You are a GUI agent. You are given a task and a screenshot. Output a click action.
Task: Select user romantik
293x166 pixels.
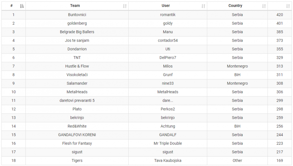pyautogui.click(x=168, y=15)
